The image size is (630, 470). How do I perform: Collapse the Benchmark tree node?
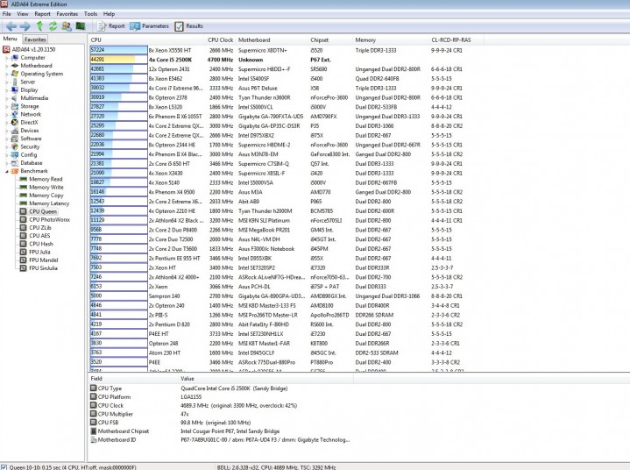pos(6,171)
